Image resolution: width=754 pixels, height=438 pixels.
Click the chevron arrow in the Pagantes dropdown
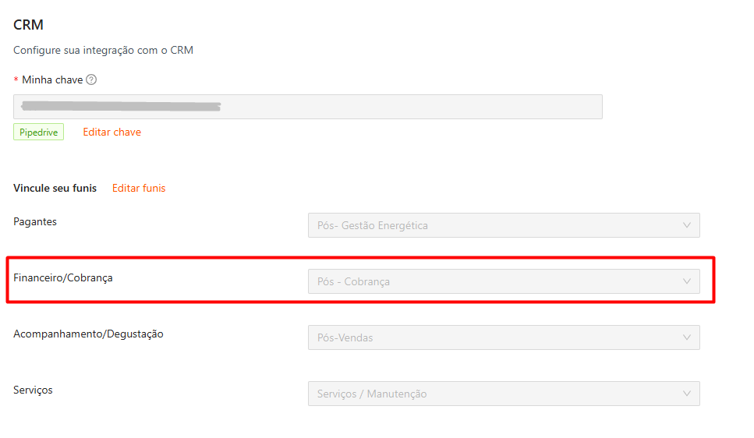[687, 225]
